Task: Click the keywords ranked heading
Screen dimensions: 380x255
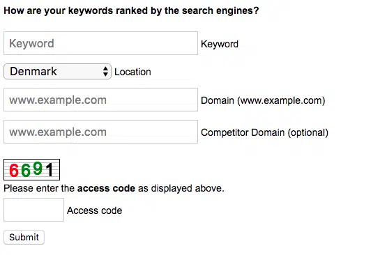Action: click(x=131, y=10)
